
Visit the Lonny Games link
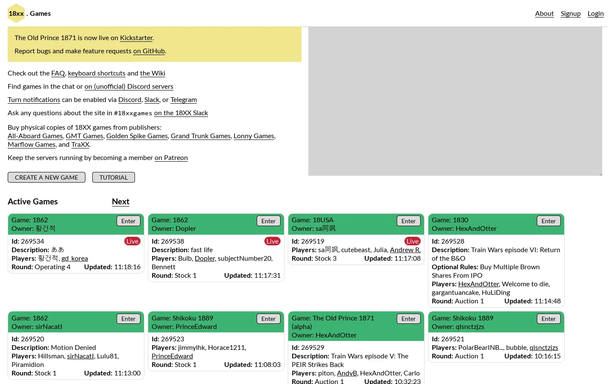point(254,136)
